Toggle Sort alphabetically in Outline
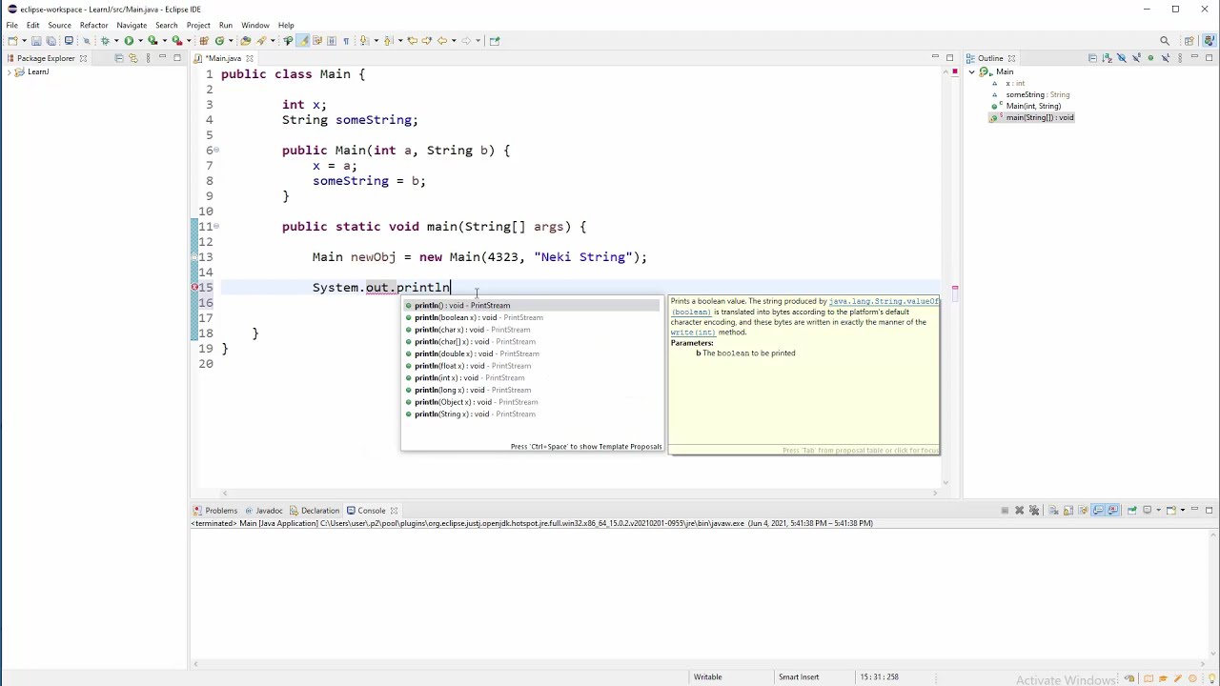The width and height of the screenshot is (1220, 686). click(x=1107, y=58)
